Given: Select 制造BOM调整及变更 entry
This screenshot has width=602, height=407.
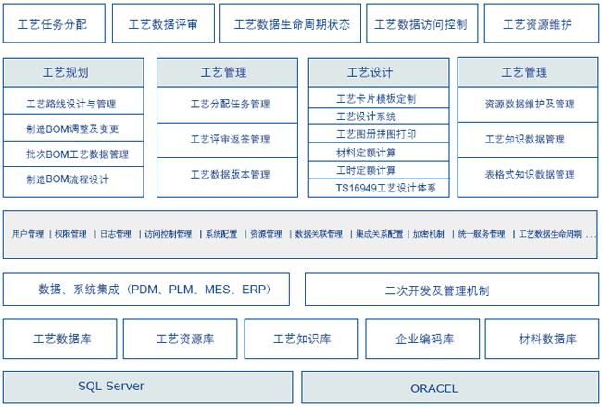Looking at the screenshot, I should pos(73,129).
